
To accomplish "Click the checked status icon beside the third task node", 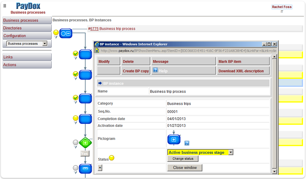I will [75, 98].
